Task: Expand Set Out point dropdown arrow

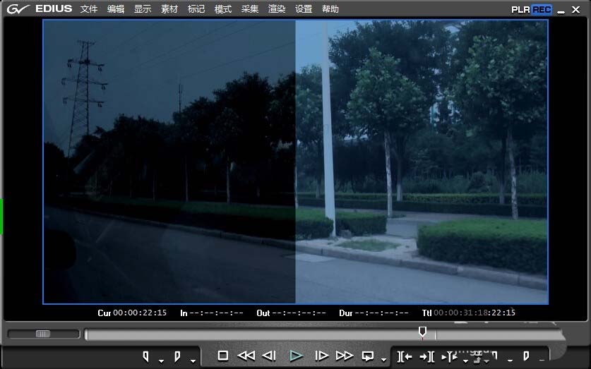Action: 193,361
